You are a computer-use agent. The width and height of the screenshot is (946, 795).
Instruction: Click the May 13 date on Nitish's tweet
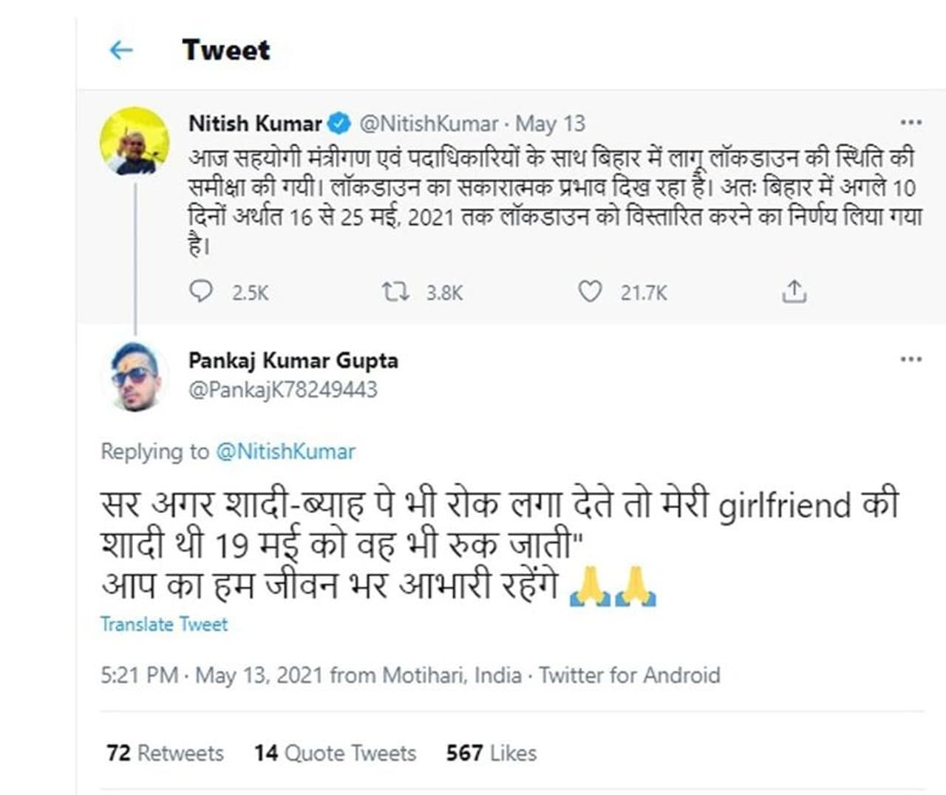pos(550,123)
